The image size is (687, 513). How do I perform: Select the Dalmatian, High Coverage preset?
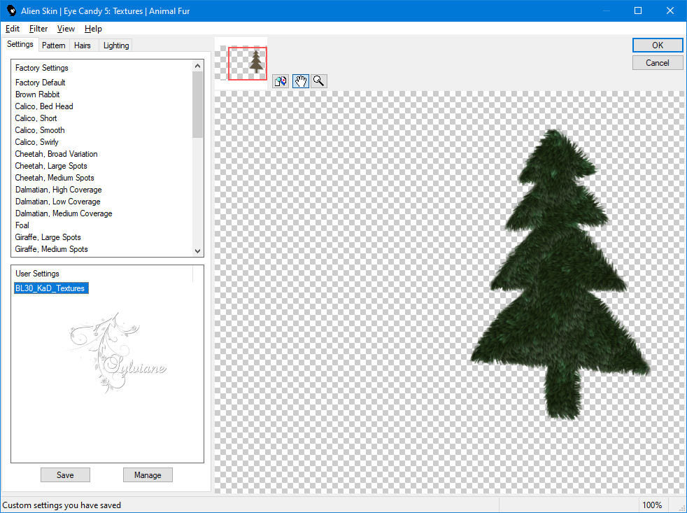pos(58,190)
